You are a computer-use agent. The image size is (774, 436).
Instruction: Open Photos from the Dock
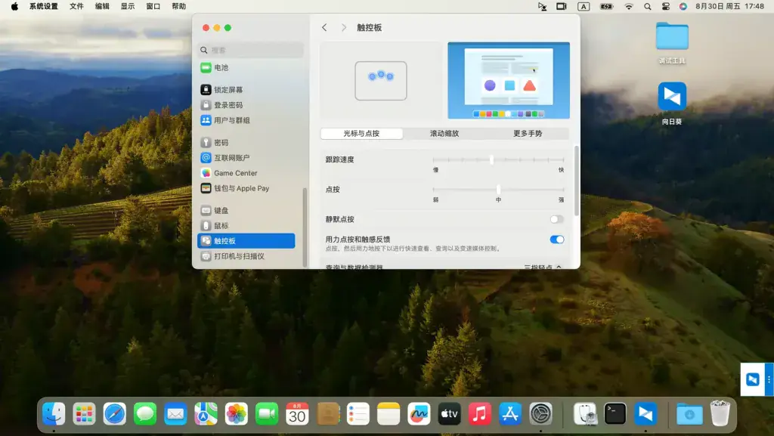pyautogui.click(x=237, y=413)
